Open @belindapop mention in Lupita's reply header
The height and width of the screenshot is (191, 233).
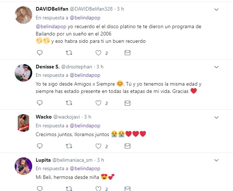(x=85, y=168)
